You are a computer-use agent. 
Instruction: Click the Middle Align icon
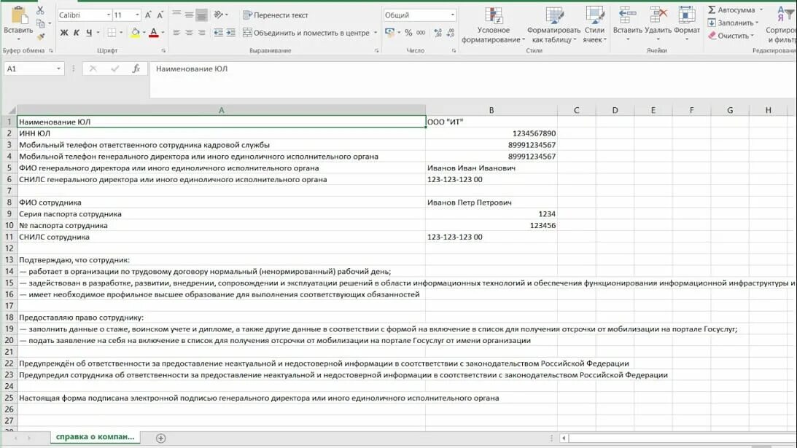click(x=189, y=15)
